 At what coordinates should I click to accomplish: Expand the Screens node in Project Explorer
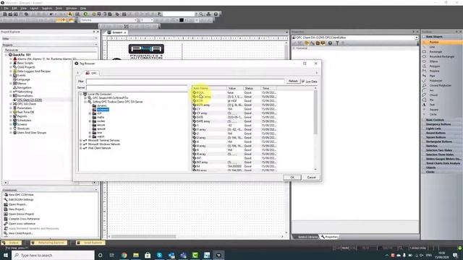pos(11,124)
